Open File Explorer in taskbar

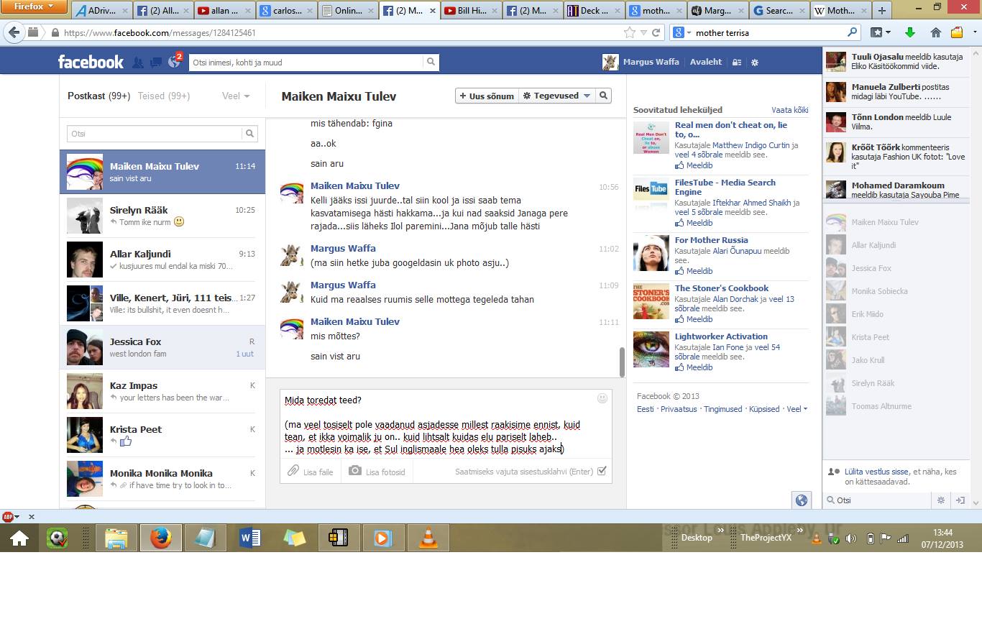click(x=116, y=538)
